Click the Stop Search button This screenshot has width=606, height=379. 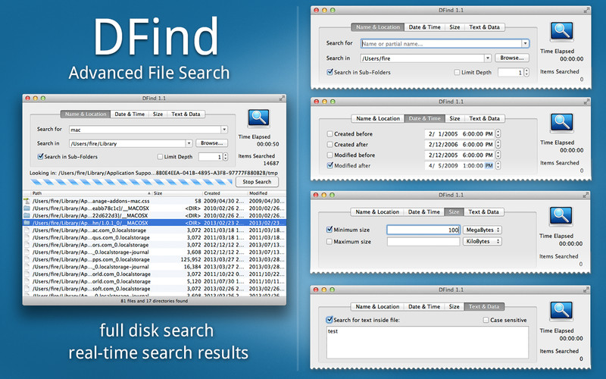point(257,182)
